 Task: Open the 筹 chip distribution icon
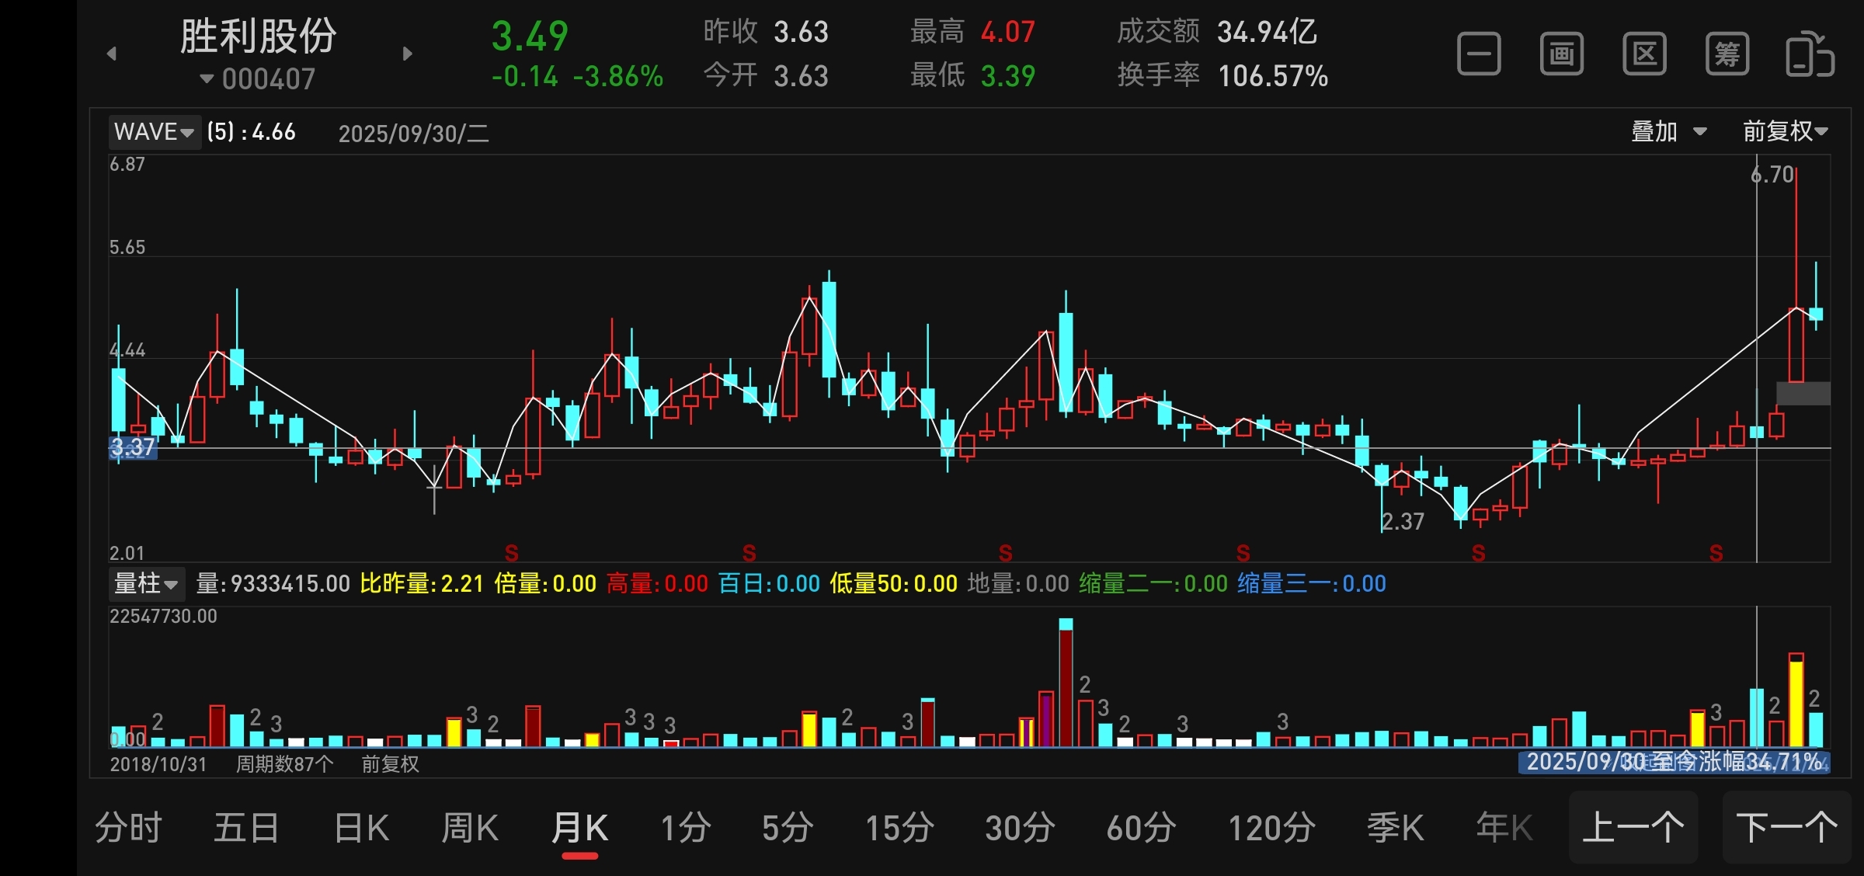1727,54
